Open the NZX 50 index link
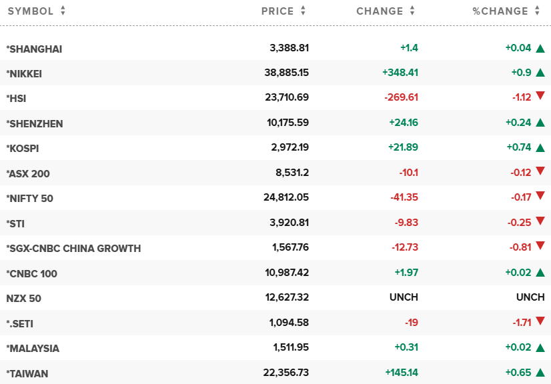551x384 pixels. 23,298
